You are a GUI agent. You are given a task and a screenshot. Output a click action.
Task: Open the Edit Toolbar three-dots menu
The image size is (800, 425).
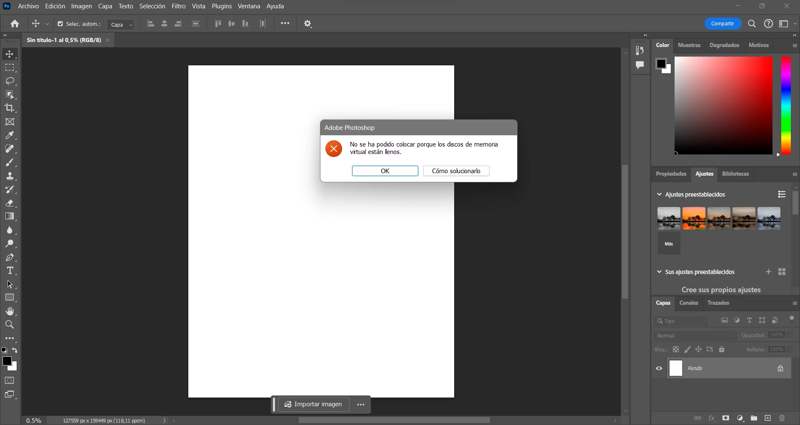(10, 338)
